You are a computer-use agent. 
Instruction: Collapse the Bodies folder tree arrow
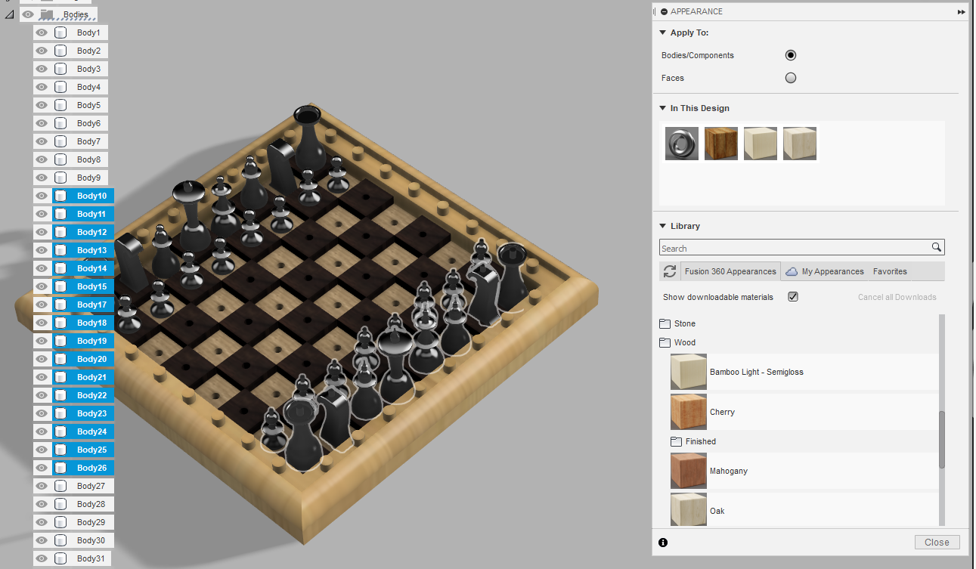[9, 14]
